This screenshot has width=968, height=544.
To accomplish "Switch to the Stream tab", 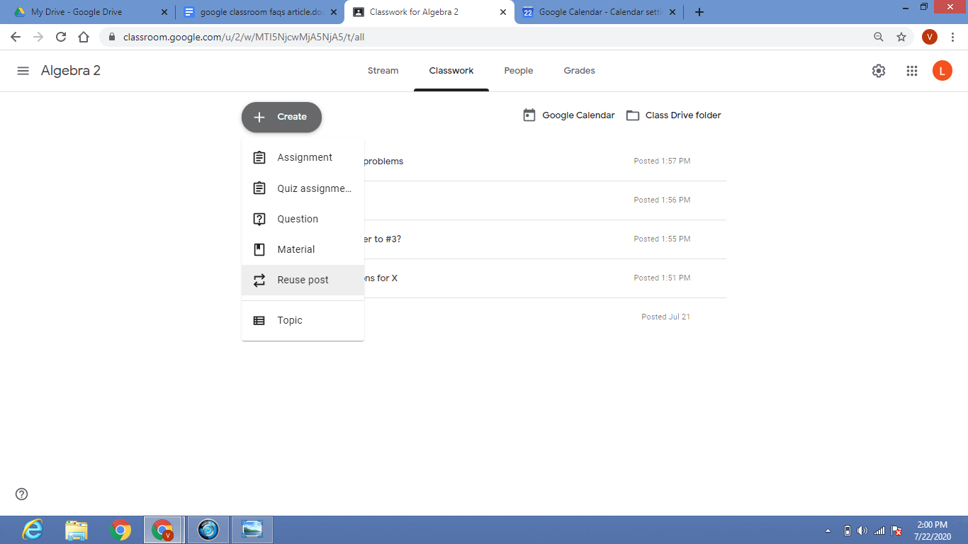I will point(383,71).
